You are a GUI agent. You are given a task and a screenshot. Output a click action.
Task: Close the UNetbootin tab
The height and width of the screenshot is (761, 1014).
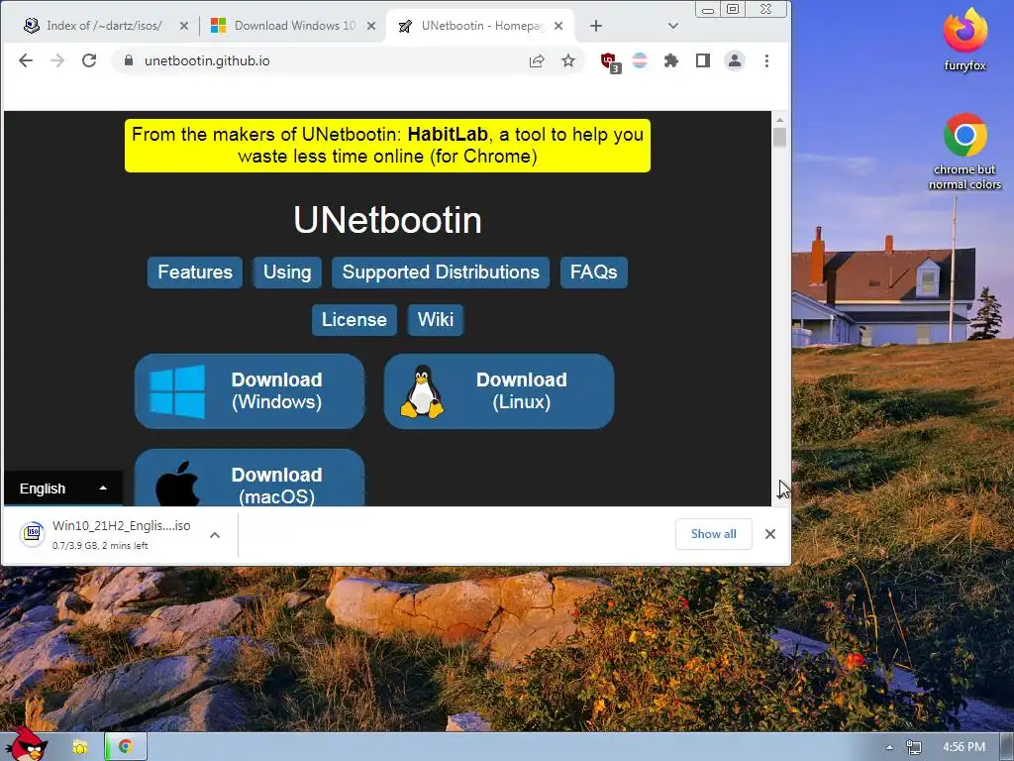[558, 26]
